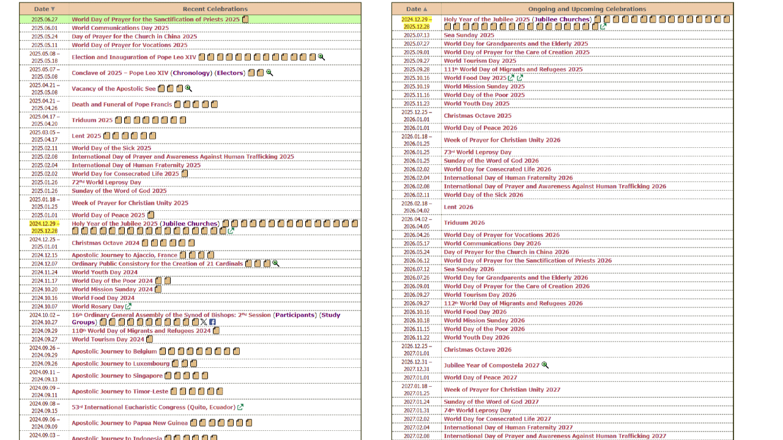Open International Day of Human Fraternity 2025 link

(x=136, y=166)
